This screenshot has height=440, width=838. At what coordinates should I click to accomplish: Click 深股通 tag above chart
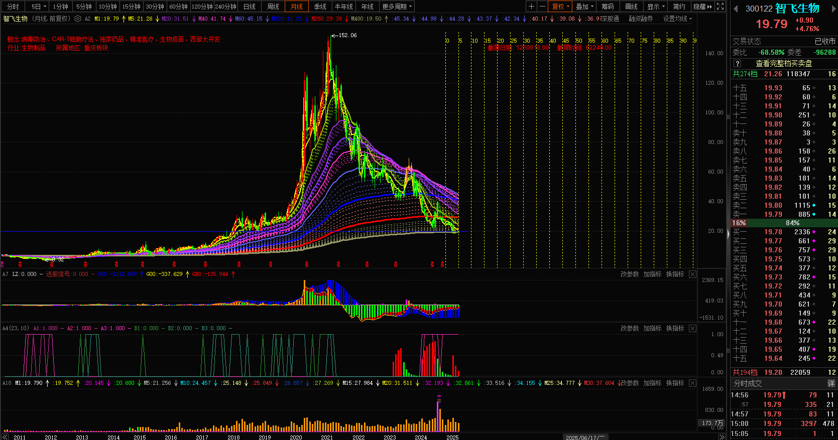pos(610,19)
